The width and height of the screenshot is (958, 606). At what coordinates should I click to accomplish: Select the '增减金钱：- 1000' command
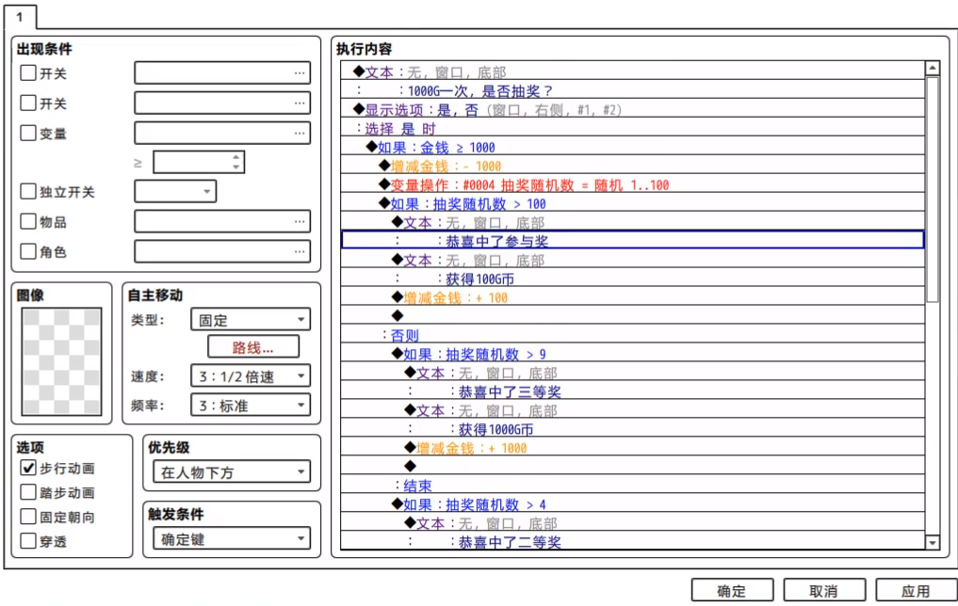[632, 166]
